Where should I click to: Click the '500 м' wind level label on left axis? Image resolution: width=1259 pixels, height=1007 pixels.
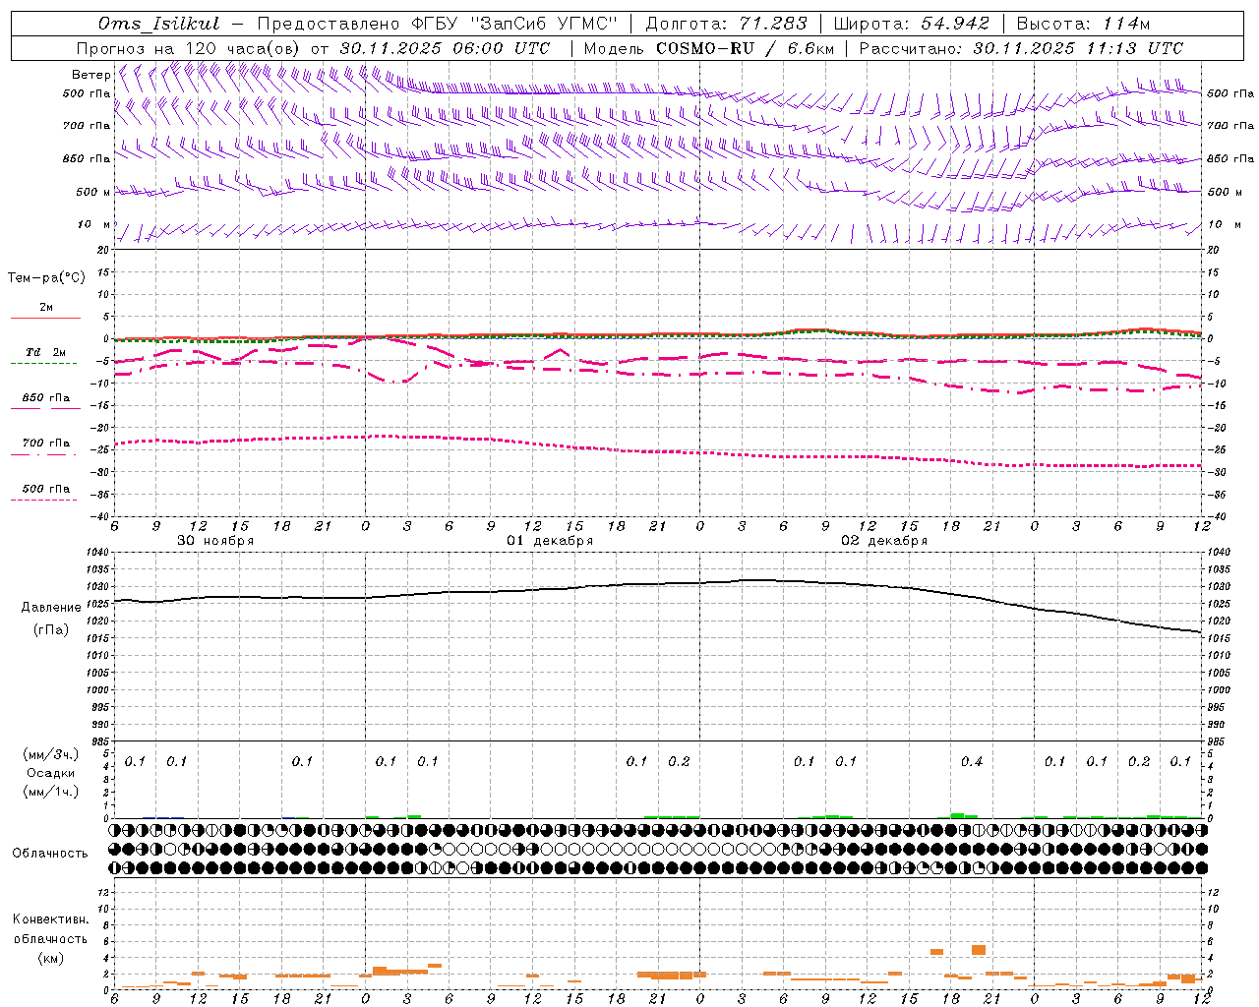point(92,192)
